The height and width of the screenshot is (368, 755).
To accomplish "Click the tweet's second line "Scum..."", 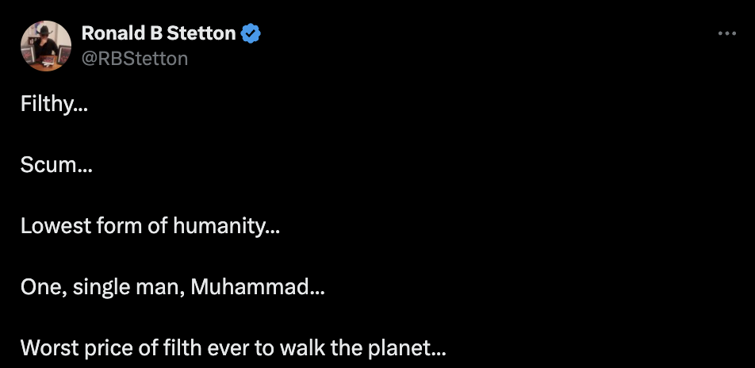I will click(x=56, y=165).
